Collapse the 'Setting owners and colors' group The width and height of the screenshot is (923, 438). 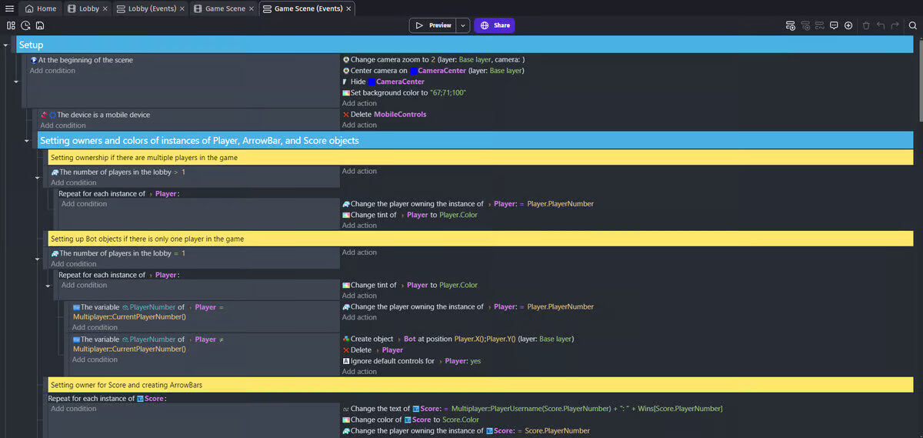pos(27,141)
